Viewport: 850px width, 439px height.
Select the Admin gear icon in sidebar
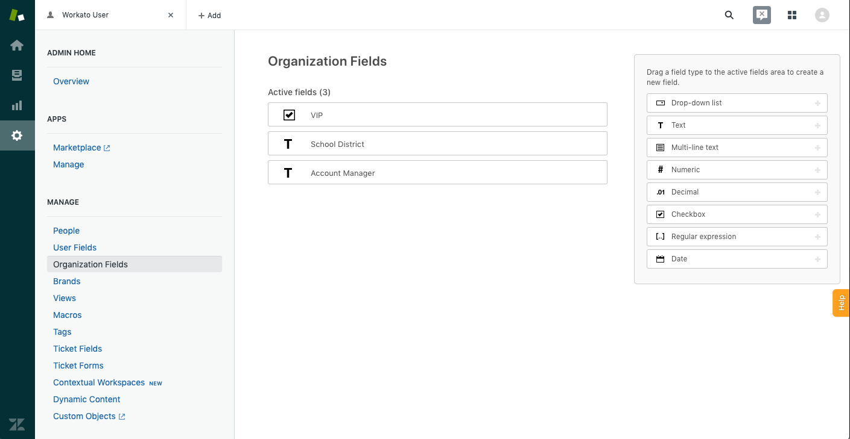[x=17, y=135]
